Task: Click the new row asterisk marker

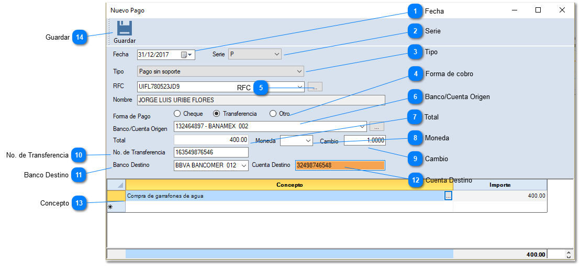Action: point(111,207)
